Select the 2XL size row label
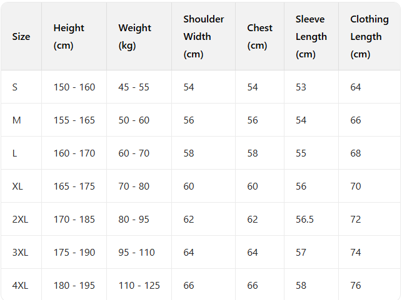The height and width of the screenshot is (300, 402). 20,220
